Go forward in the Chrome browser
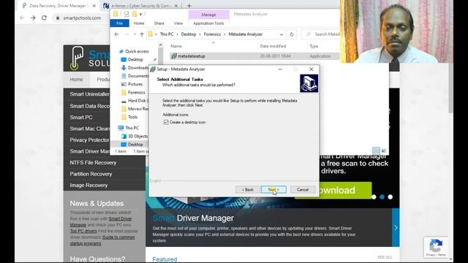468x263 pixels. tap(33, 18)
